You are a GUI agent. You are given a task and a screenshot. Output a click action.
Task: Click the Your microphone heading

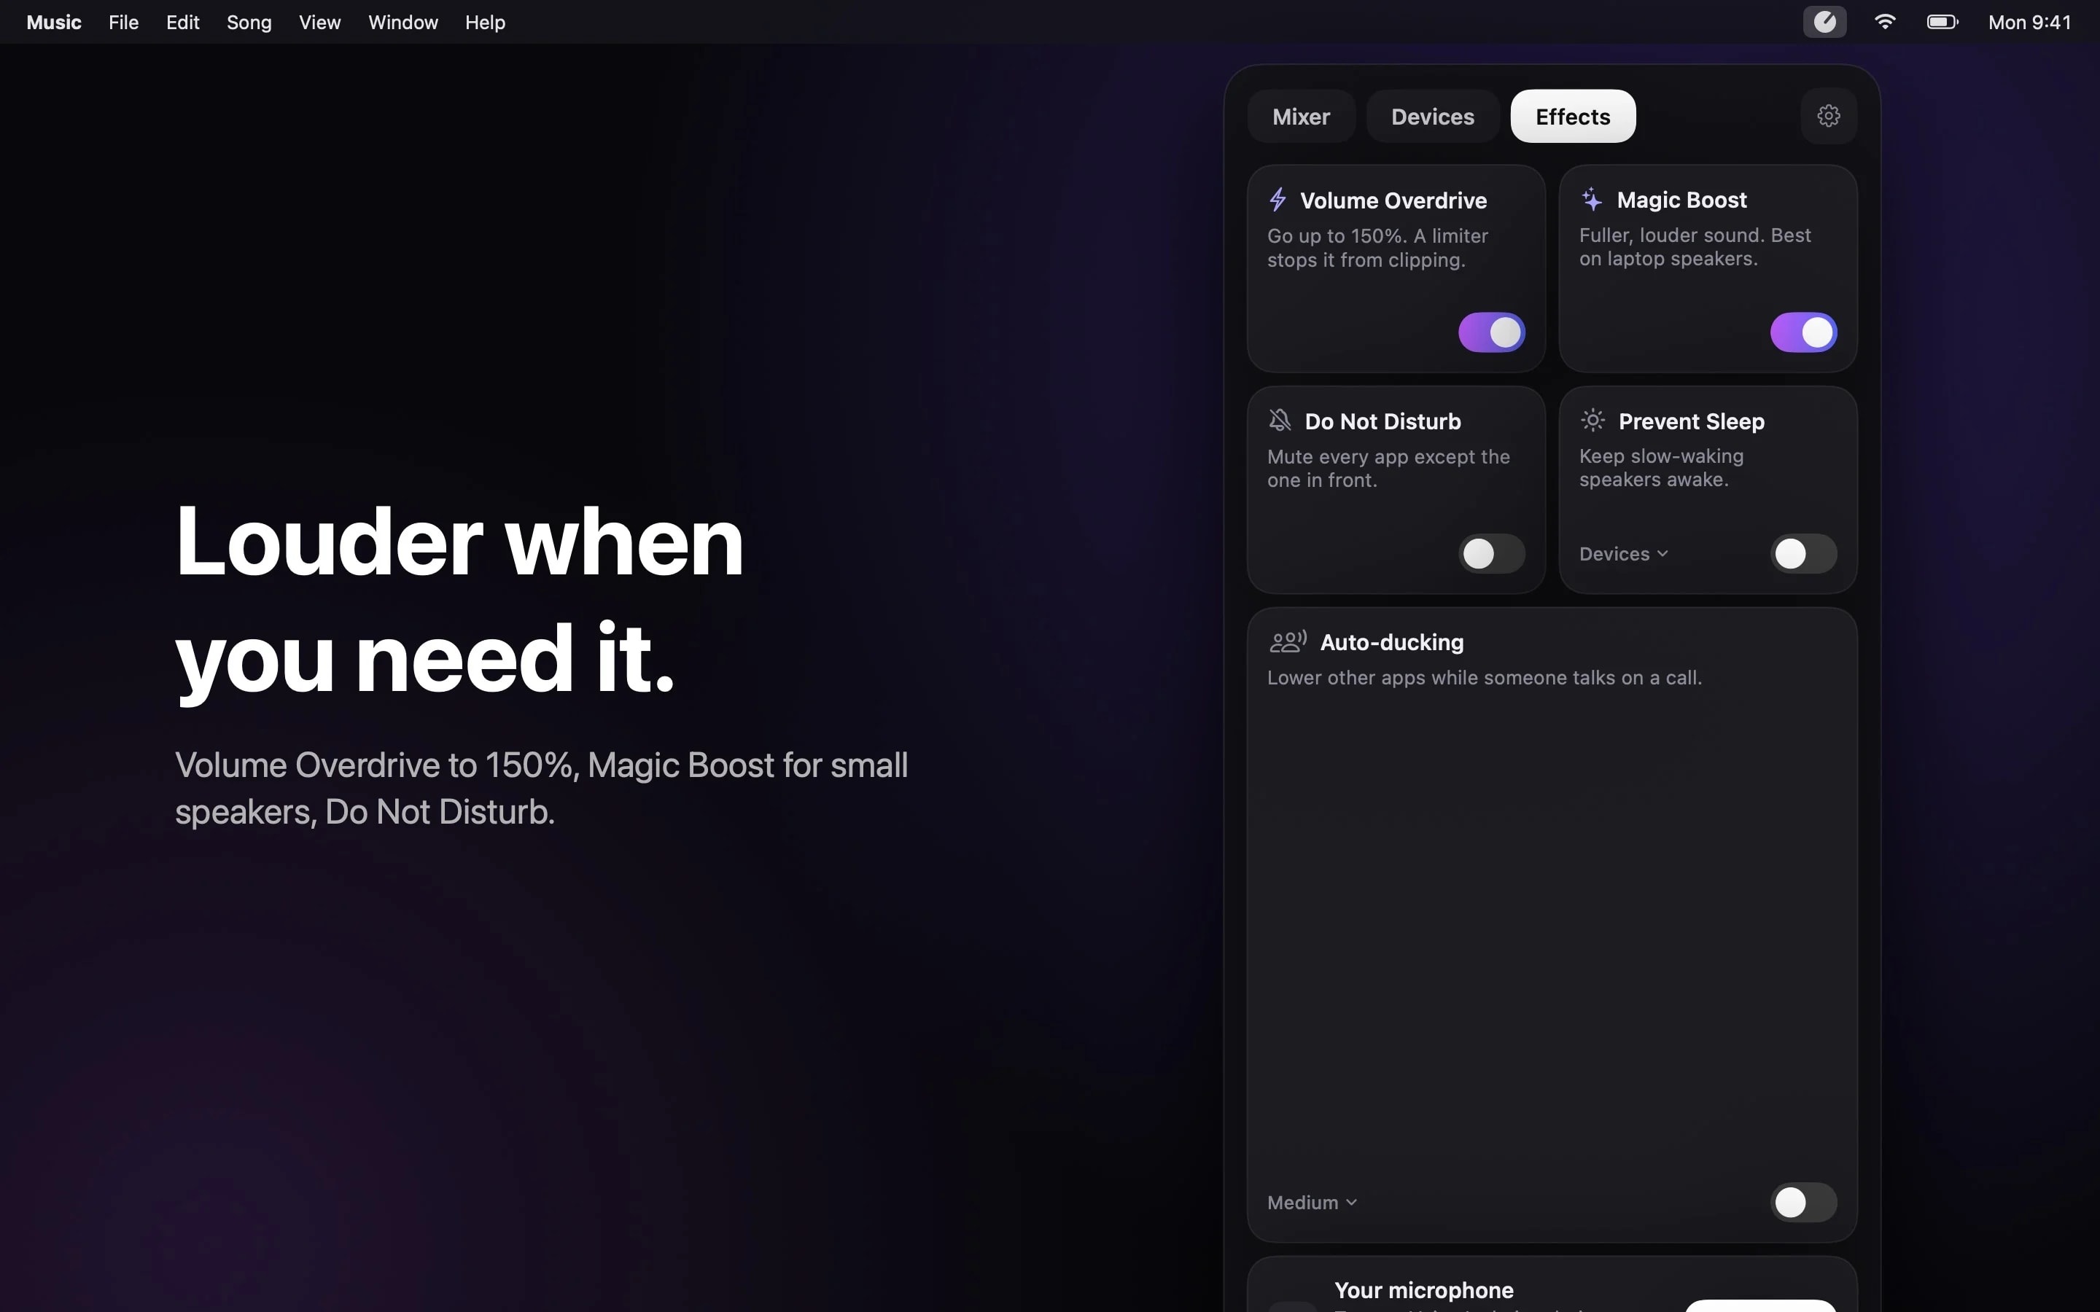(x=1423, y=1290)
